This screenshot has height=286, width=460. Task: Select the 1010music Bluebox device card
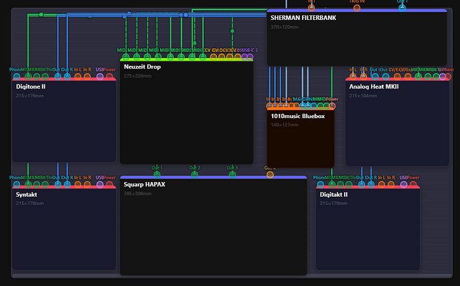tap(301, 137)
